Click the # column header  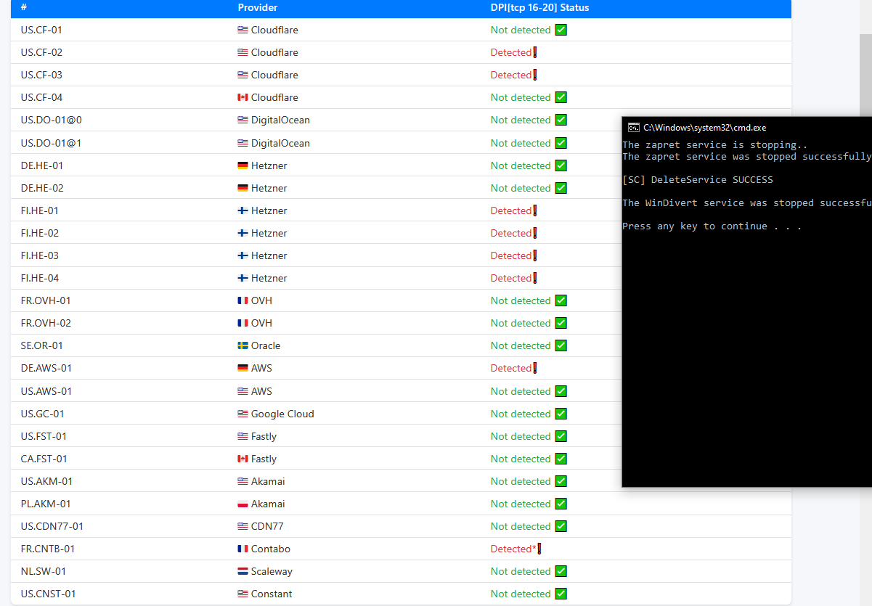pos(24,7)
